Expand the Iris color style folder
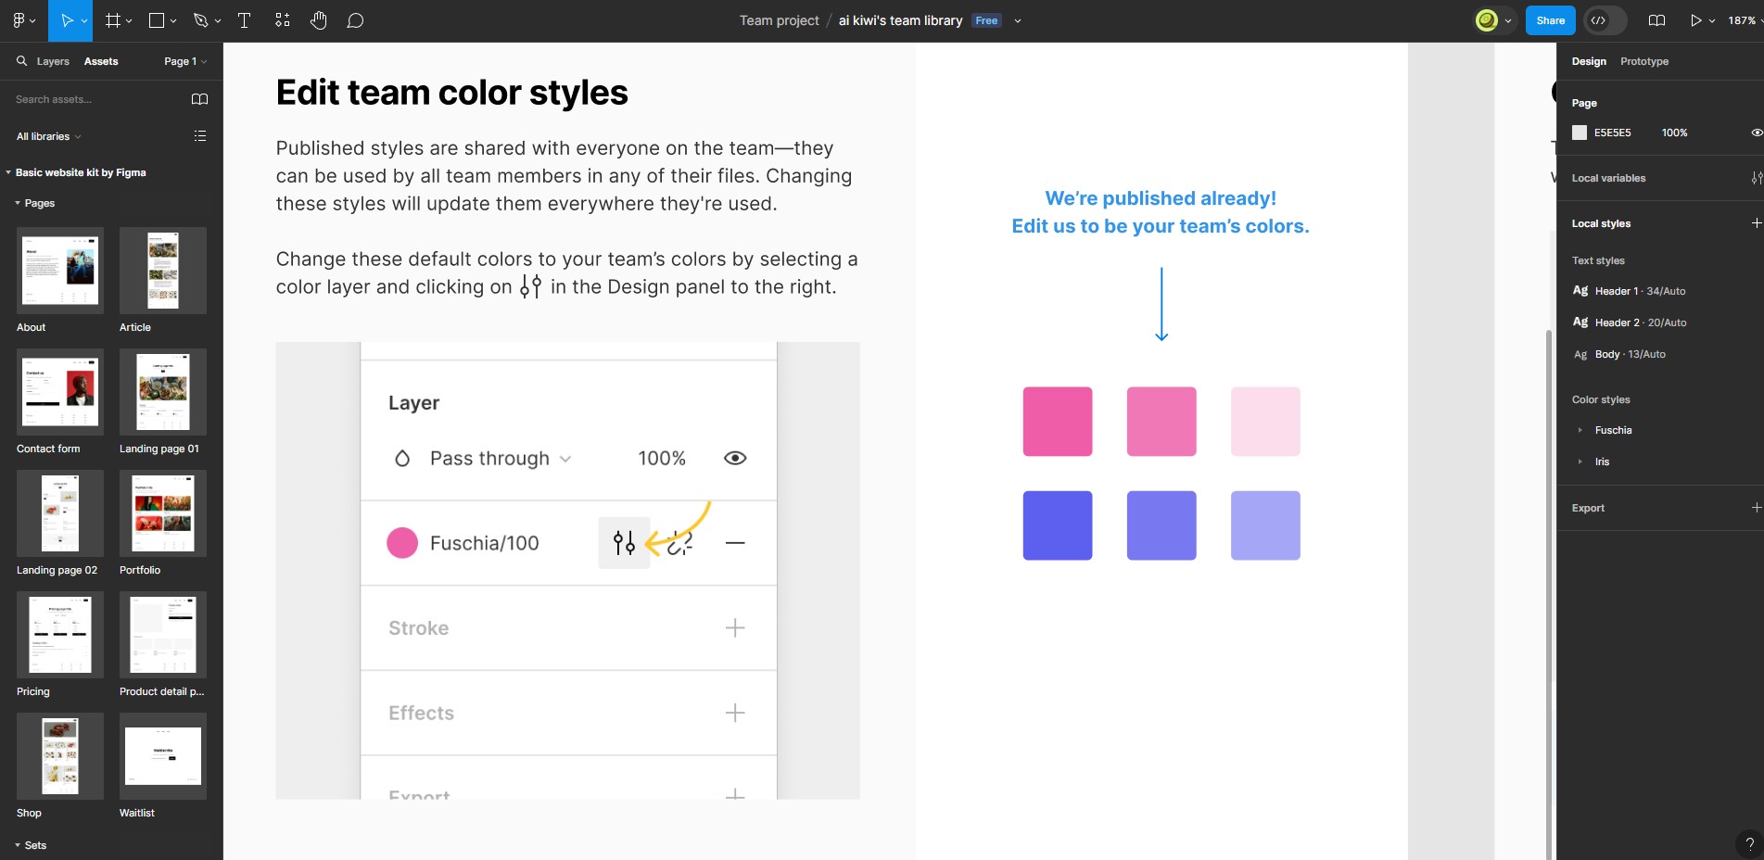 pos(1580,462)
